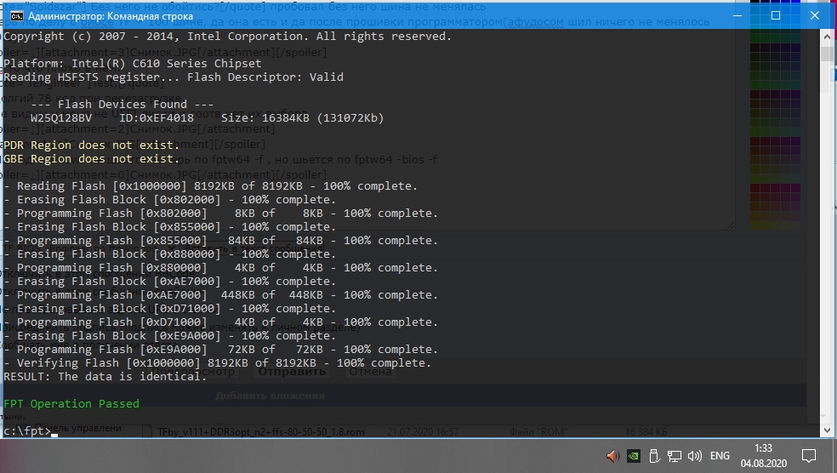Click 'Programming Flash [0xAE7000] 448KB' line
This screenshot has width=837, height=473.
(x=220, y=294)
